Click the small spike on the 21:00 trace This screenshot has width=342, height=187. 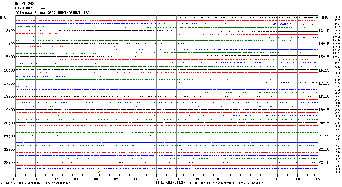[32, 136]
